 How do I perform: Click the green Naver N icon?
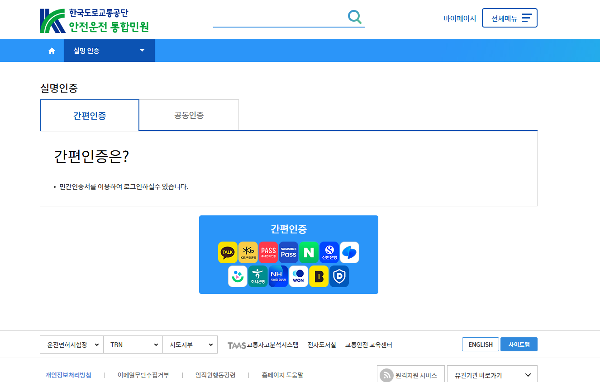coord(309,252)
